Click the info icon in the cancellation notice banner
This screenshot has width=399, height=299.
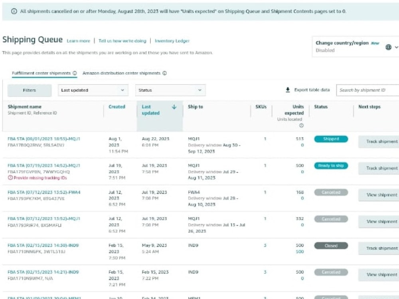(14, 11)
